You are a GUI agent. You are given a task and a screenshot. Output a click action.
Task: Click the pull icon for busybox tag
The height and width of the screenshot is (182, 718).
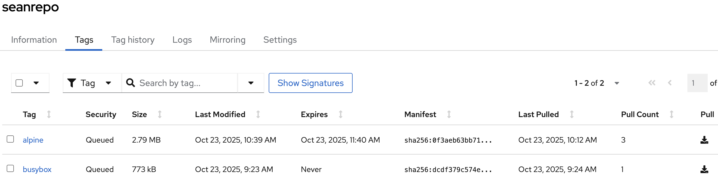pyautogui.click(x=704, y=169)
